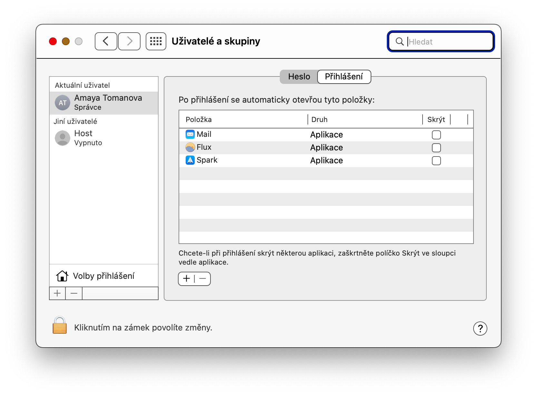Show all preferences grid button
The width and height of the screenshot is (537, 395).
click(156, 41)
